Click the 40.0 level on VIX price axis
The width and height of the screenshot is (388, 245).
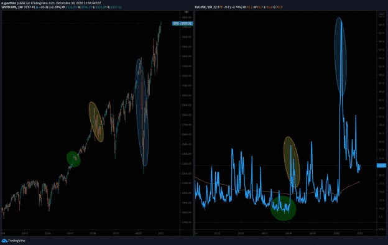pyautogui.click(x=381, y=108)
